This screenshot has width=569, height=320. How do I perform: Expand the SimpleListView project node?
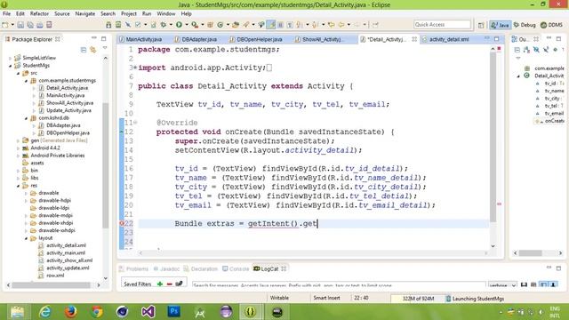11,58
